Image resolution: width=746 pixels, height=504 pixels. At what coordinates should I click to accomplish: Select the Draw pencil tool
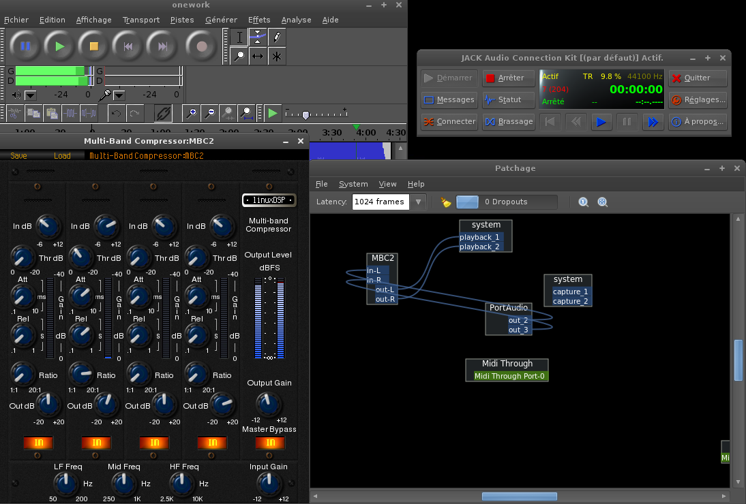pos(276,37)
